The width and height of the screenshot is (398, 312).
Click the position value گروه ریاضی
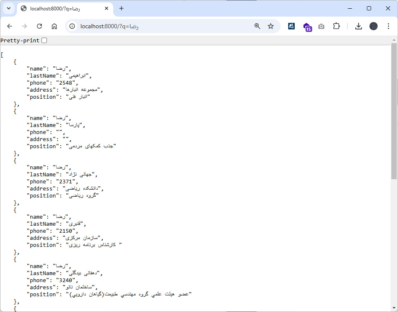[x=82, y=196]
